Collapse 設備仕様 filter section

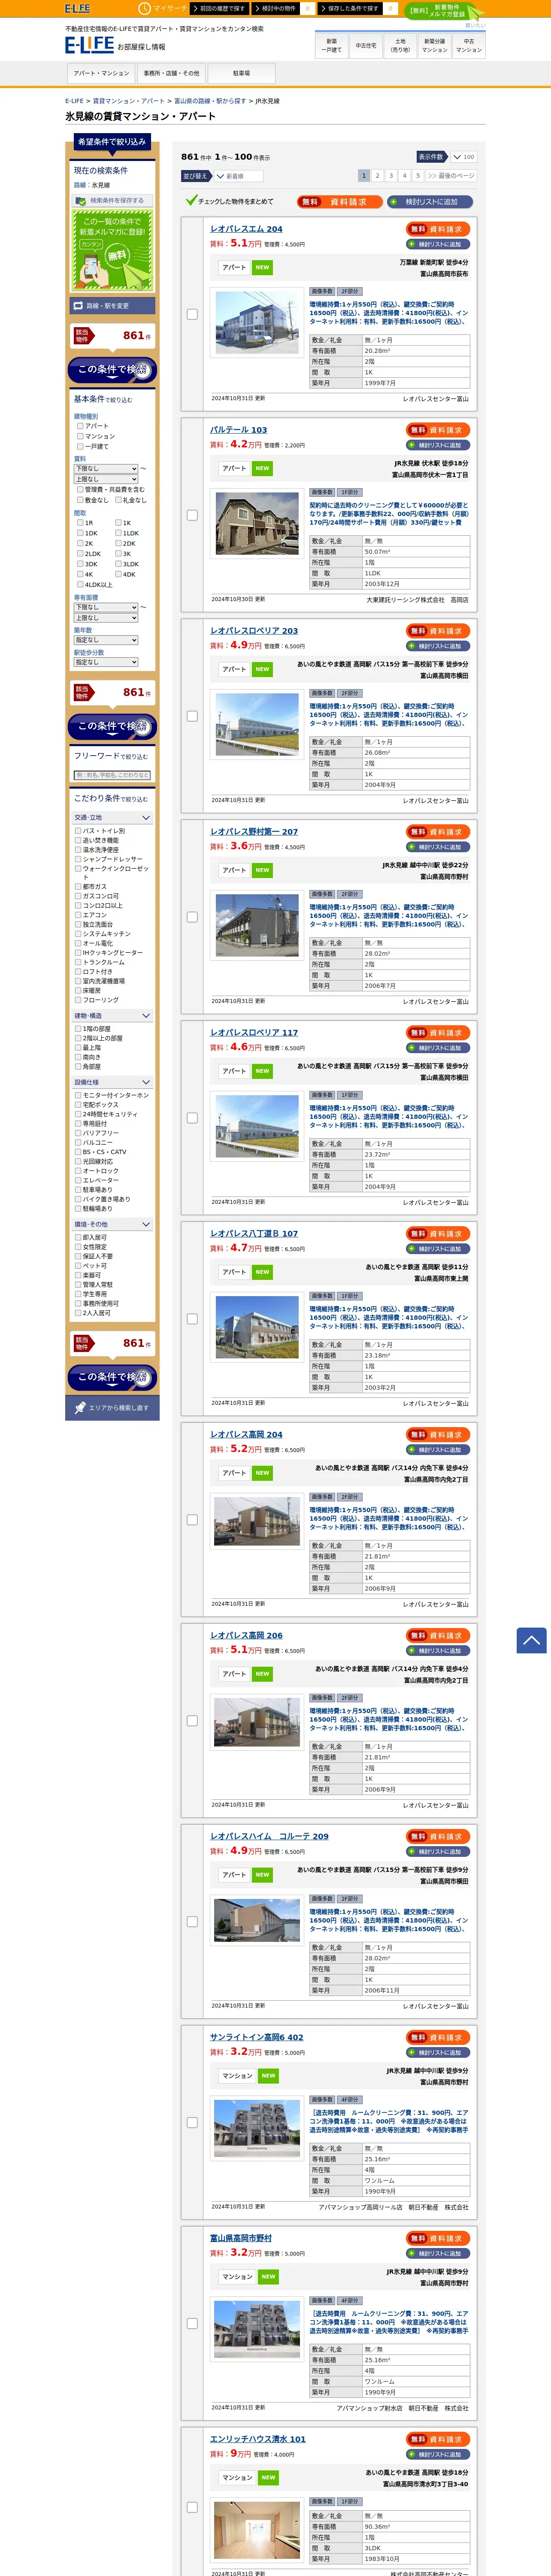point(112,1082)
